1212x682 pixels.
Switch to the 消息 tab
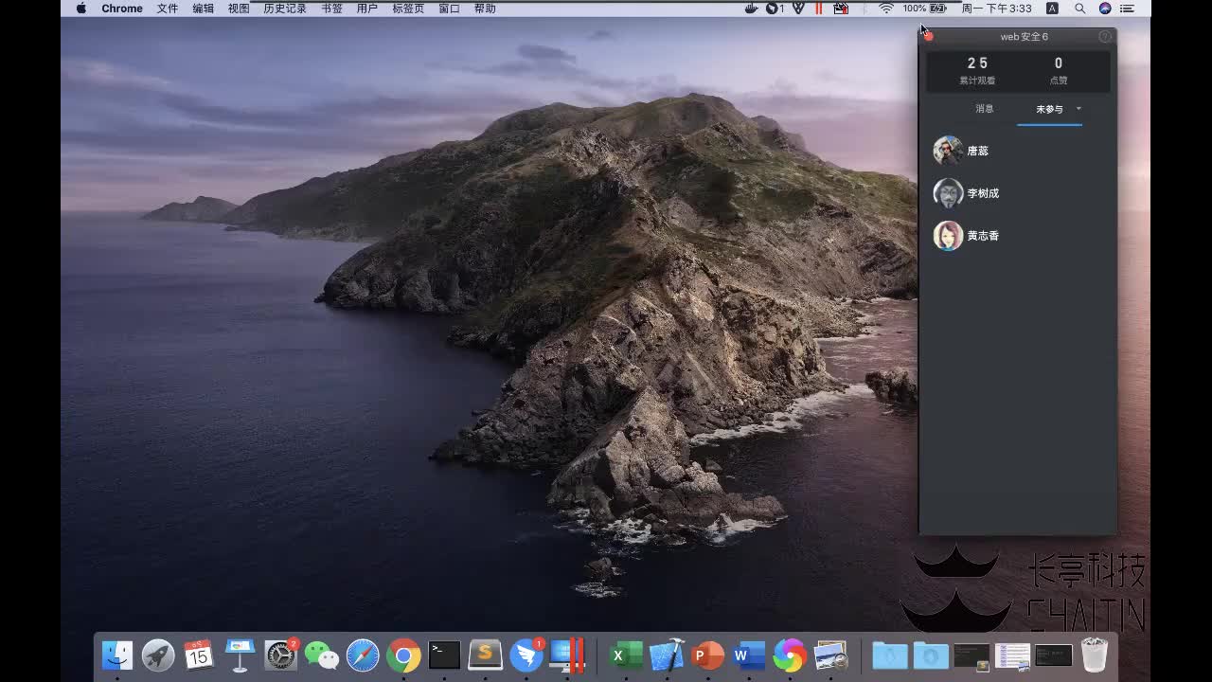(x=985, y=109)
